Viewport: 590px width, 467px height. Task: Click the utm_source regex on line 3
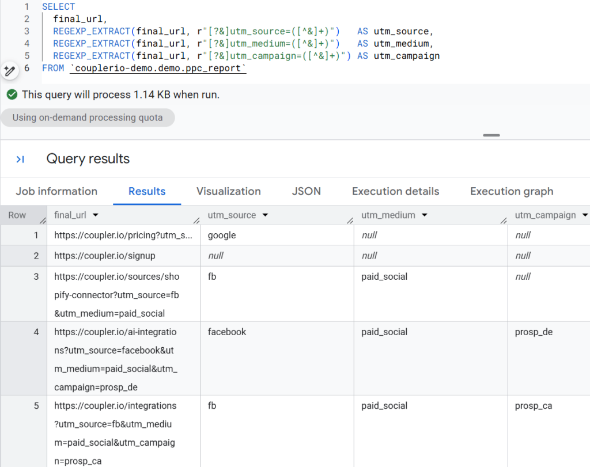pos(268,31)
